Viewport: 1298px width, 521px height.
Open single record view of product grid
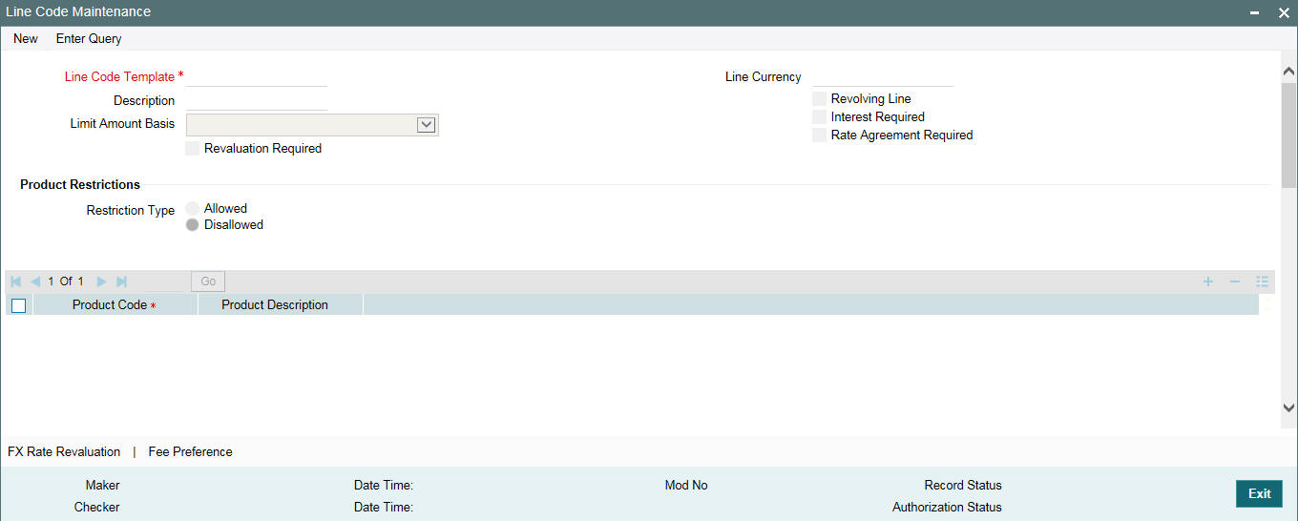pos(1262,281)
